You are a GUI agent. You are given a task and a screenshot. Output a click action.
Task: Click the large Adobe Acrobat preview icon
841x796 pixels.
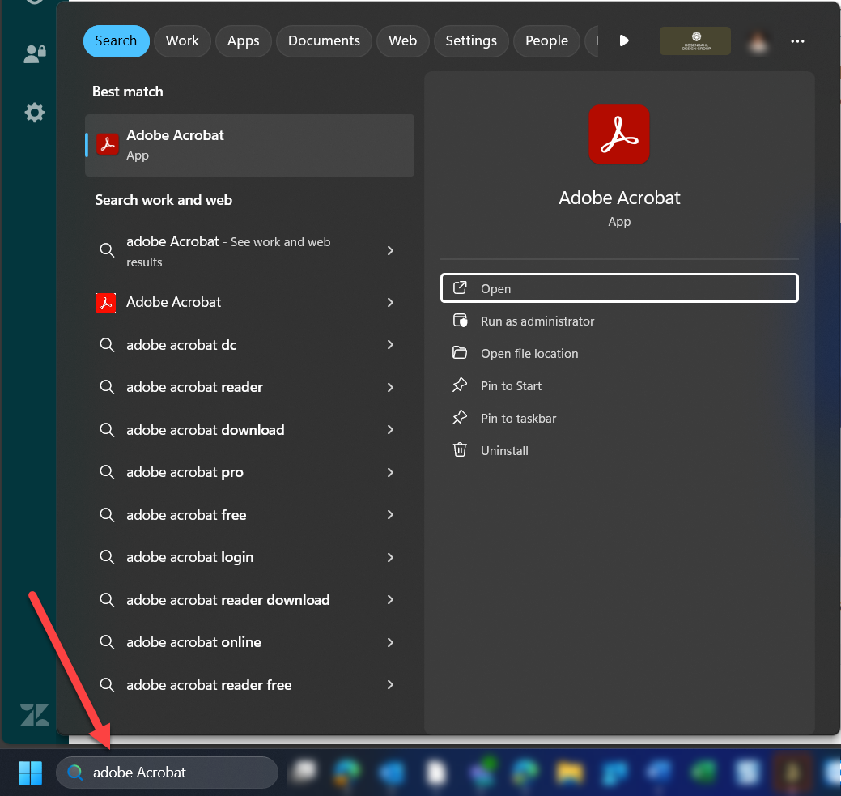pos(619,134)
